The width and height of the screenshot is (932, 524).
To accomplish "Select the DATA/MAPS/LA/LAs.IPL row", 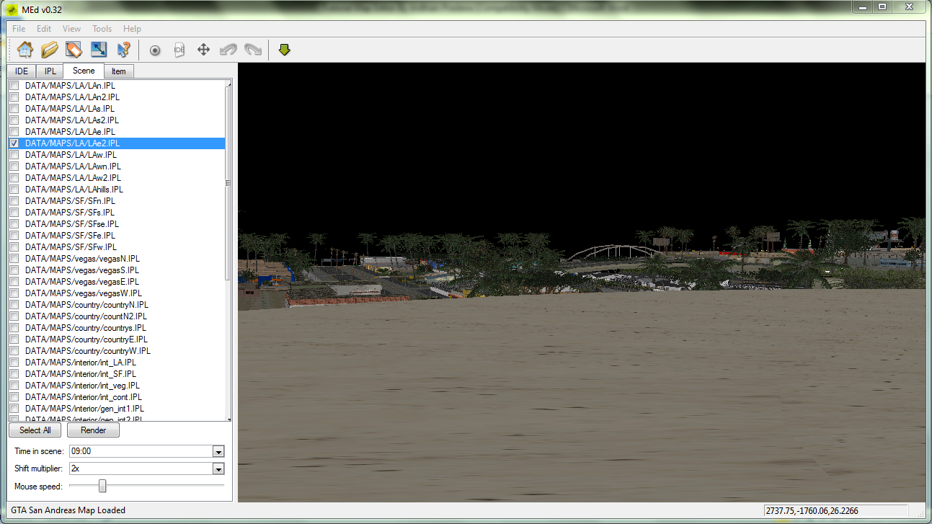I will point(117,109).
